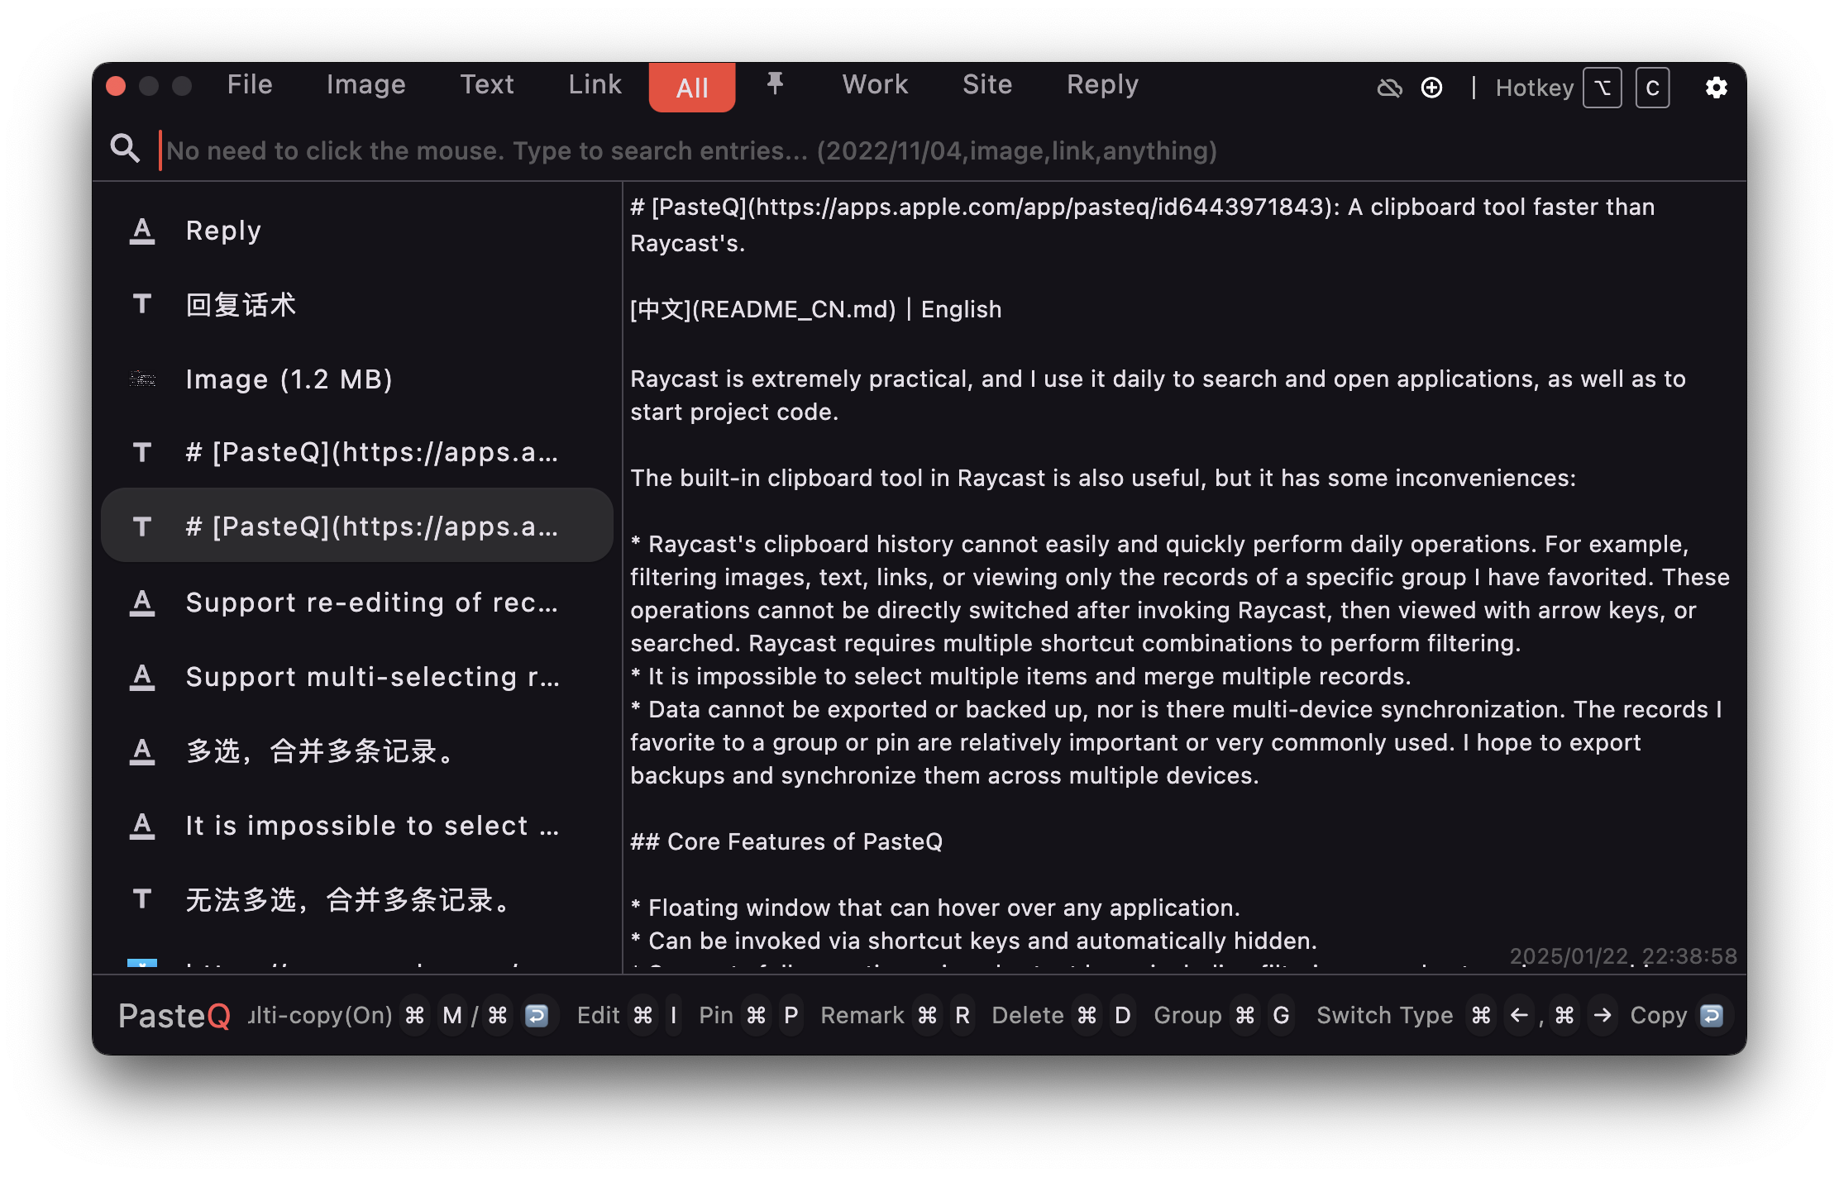Open the Site group tab
The height and width of the screenshot is (1177, 1839).
click(x=987, y=84)
